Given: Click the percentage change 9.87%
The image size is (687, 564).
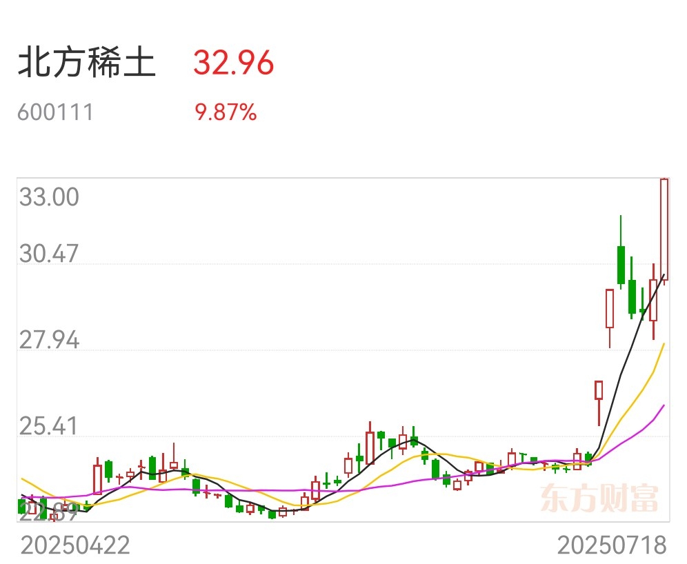Looking at the screenshot, I should 226,112.
